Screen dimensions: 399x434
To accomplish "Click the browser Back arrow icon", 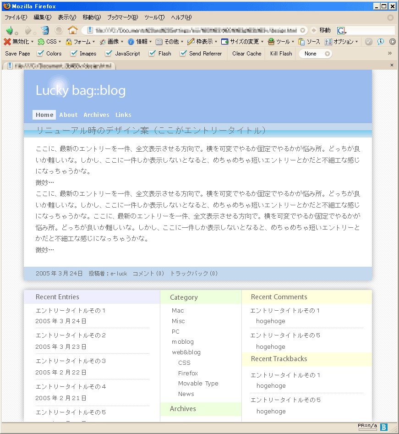I will tap(9, 30).
